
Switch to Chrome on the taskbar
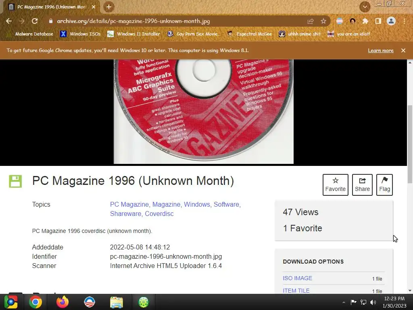click(x=35, y=302)
